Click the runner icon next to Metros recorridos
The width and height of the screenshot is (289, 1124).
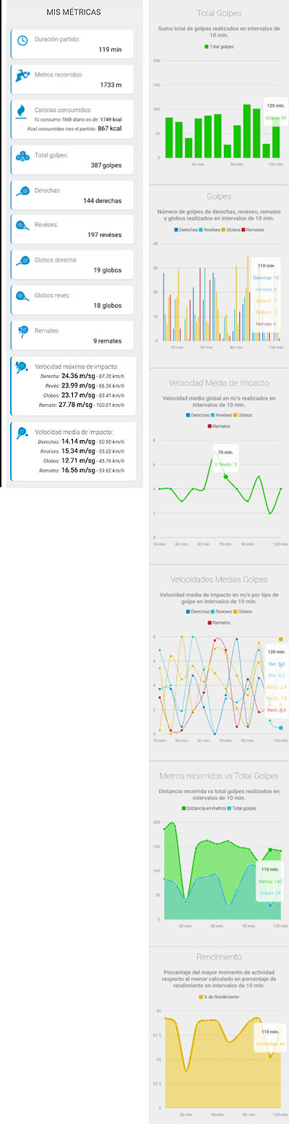[22, 75]
